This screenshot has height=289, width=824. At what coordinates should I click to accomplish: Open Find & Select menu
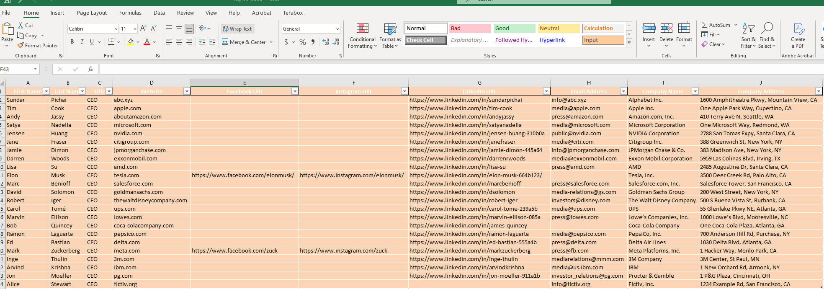pos(767,36)
